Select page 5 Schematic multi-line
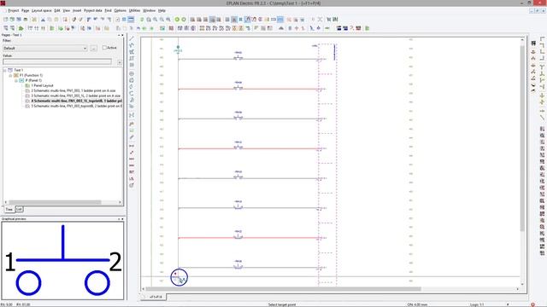 click(x=76, y=106)
